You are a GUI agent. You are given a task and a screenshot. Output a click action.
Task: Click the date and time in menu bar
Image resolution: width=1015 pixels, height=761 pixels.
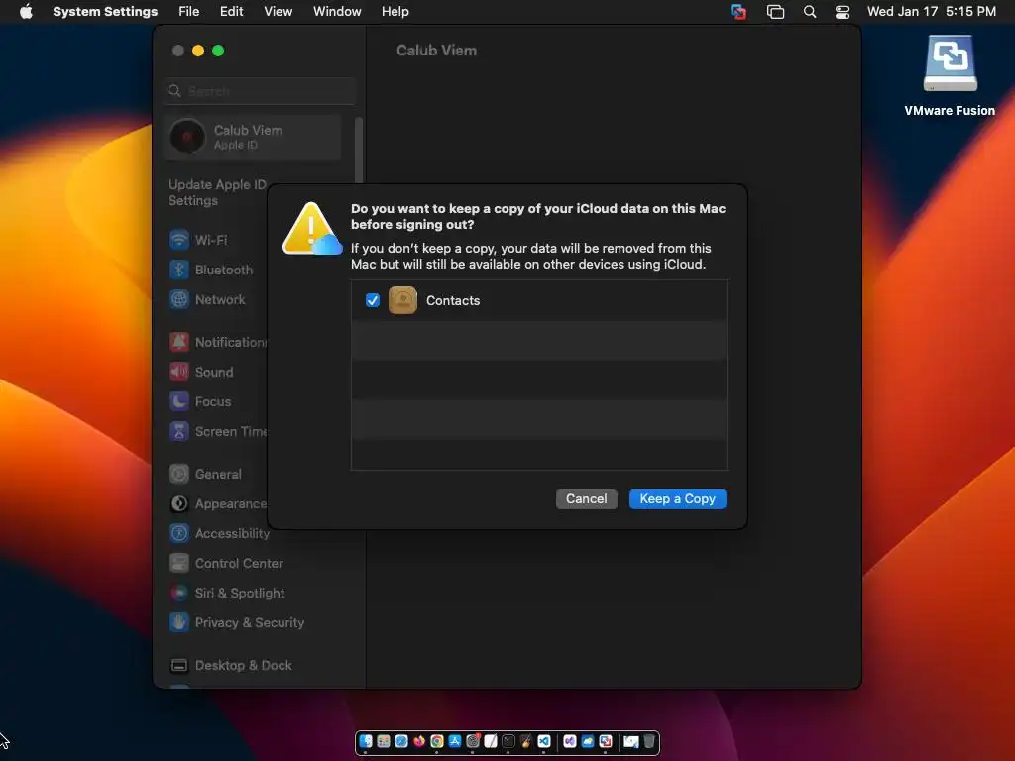click(x=932, y=11)
